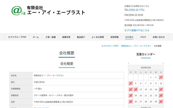Open よくある質問 menu item
Image resolution: width=173 pixels, height=108 pixels.
(x=98, y=37)
